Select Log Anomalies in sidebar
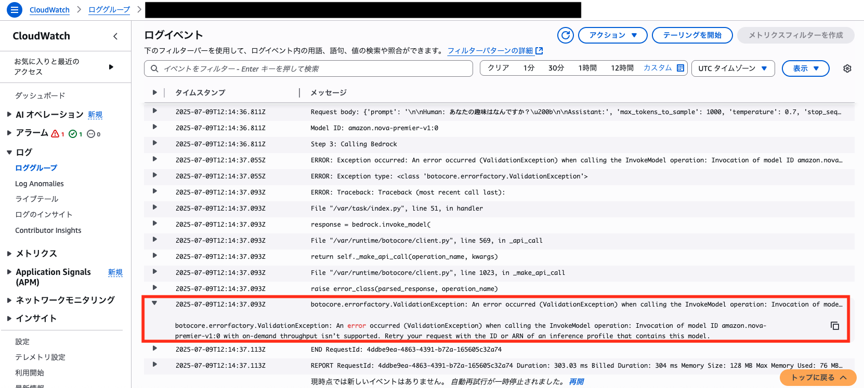The width and height of the screenshot is (864, 388). pyautogui.click(x=40, y=184)
